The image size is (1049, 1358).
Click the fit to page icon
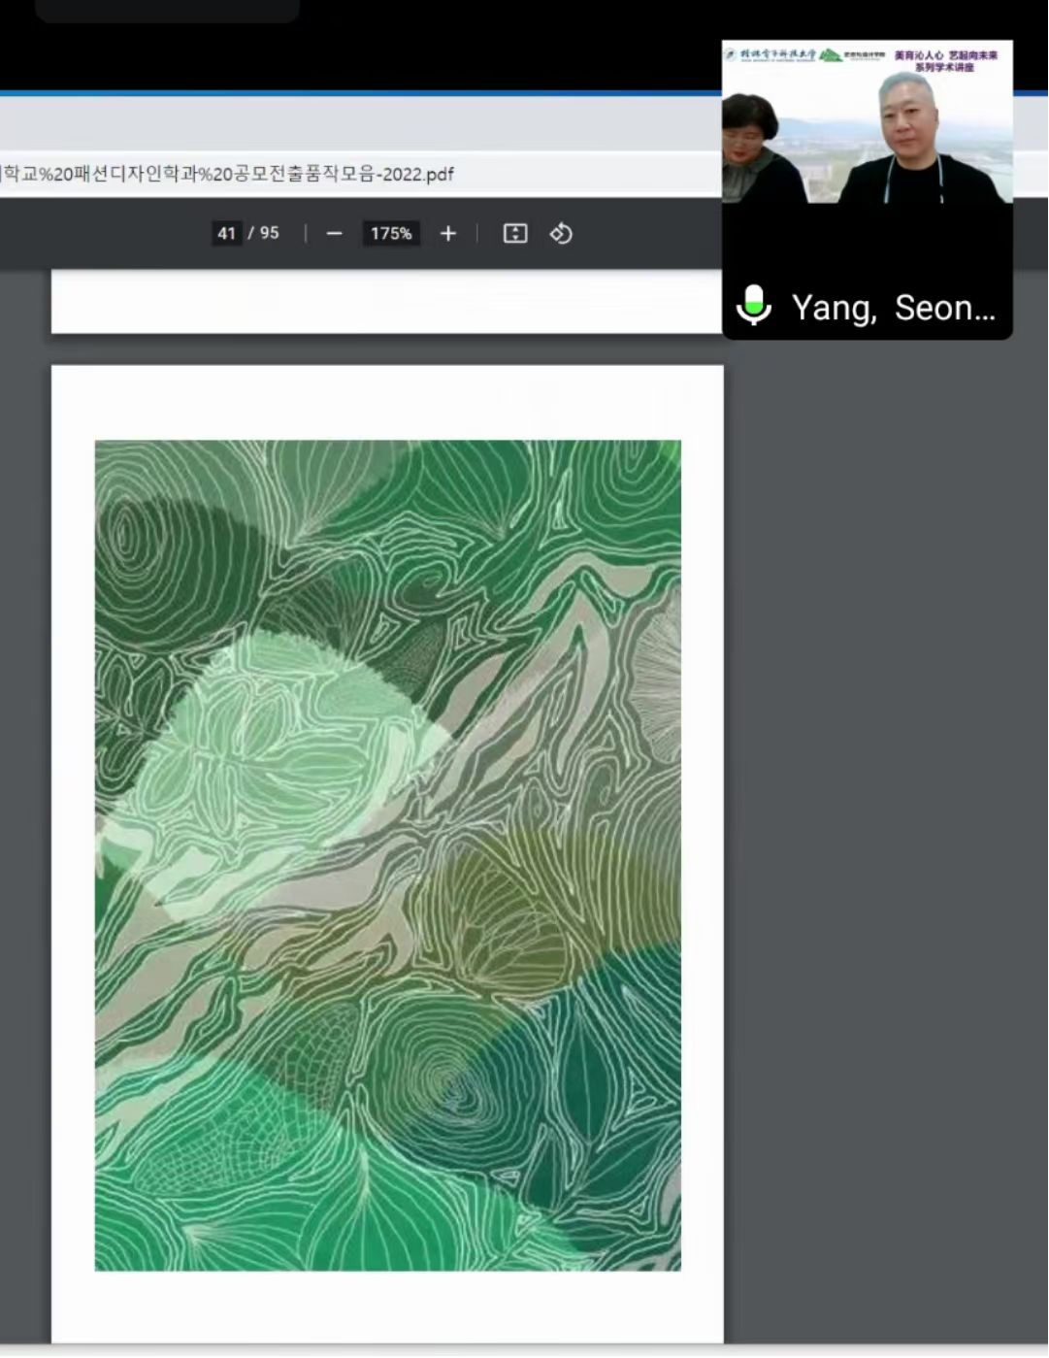[514, 234]
